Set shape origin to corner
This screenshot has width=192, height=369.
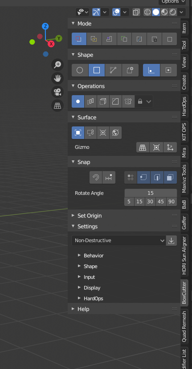click(151, 70)
